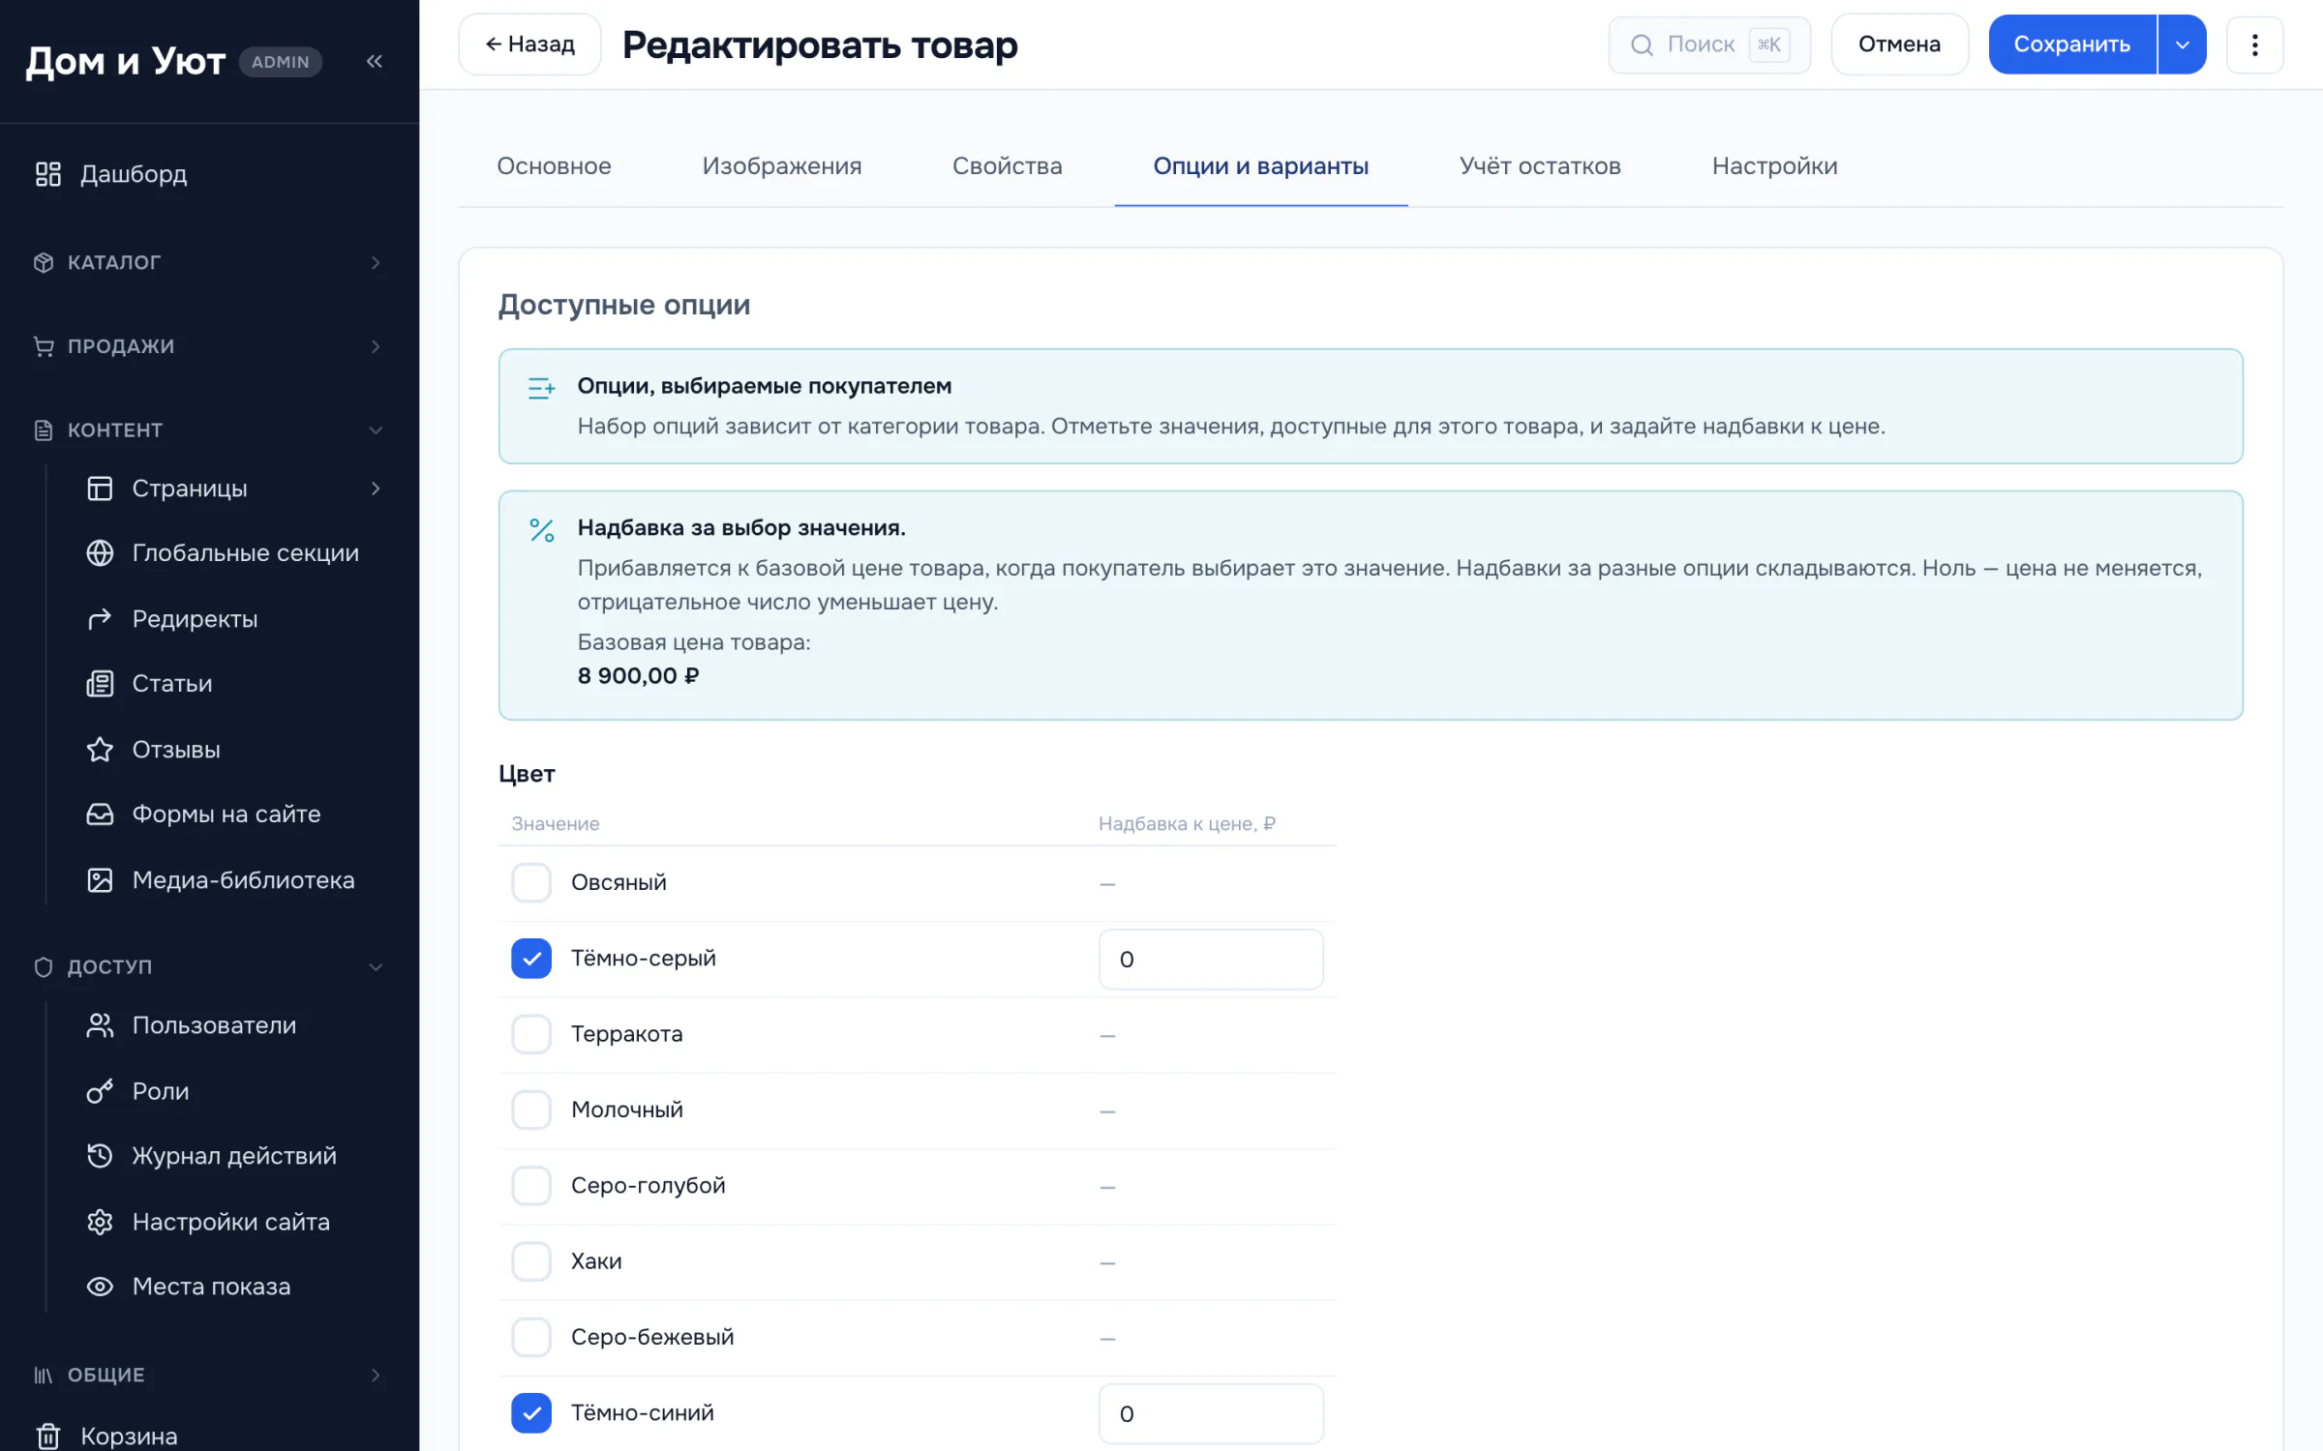This screenshot has width=2323, height=1451.
Task: Switch to the Основное tab
Action: [x=554, y=165]
